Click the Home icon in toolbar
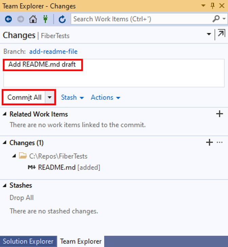This screenshot has width=228, height=247. coord(33,19)
